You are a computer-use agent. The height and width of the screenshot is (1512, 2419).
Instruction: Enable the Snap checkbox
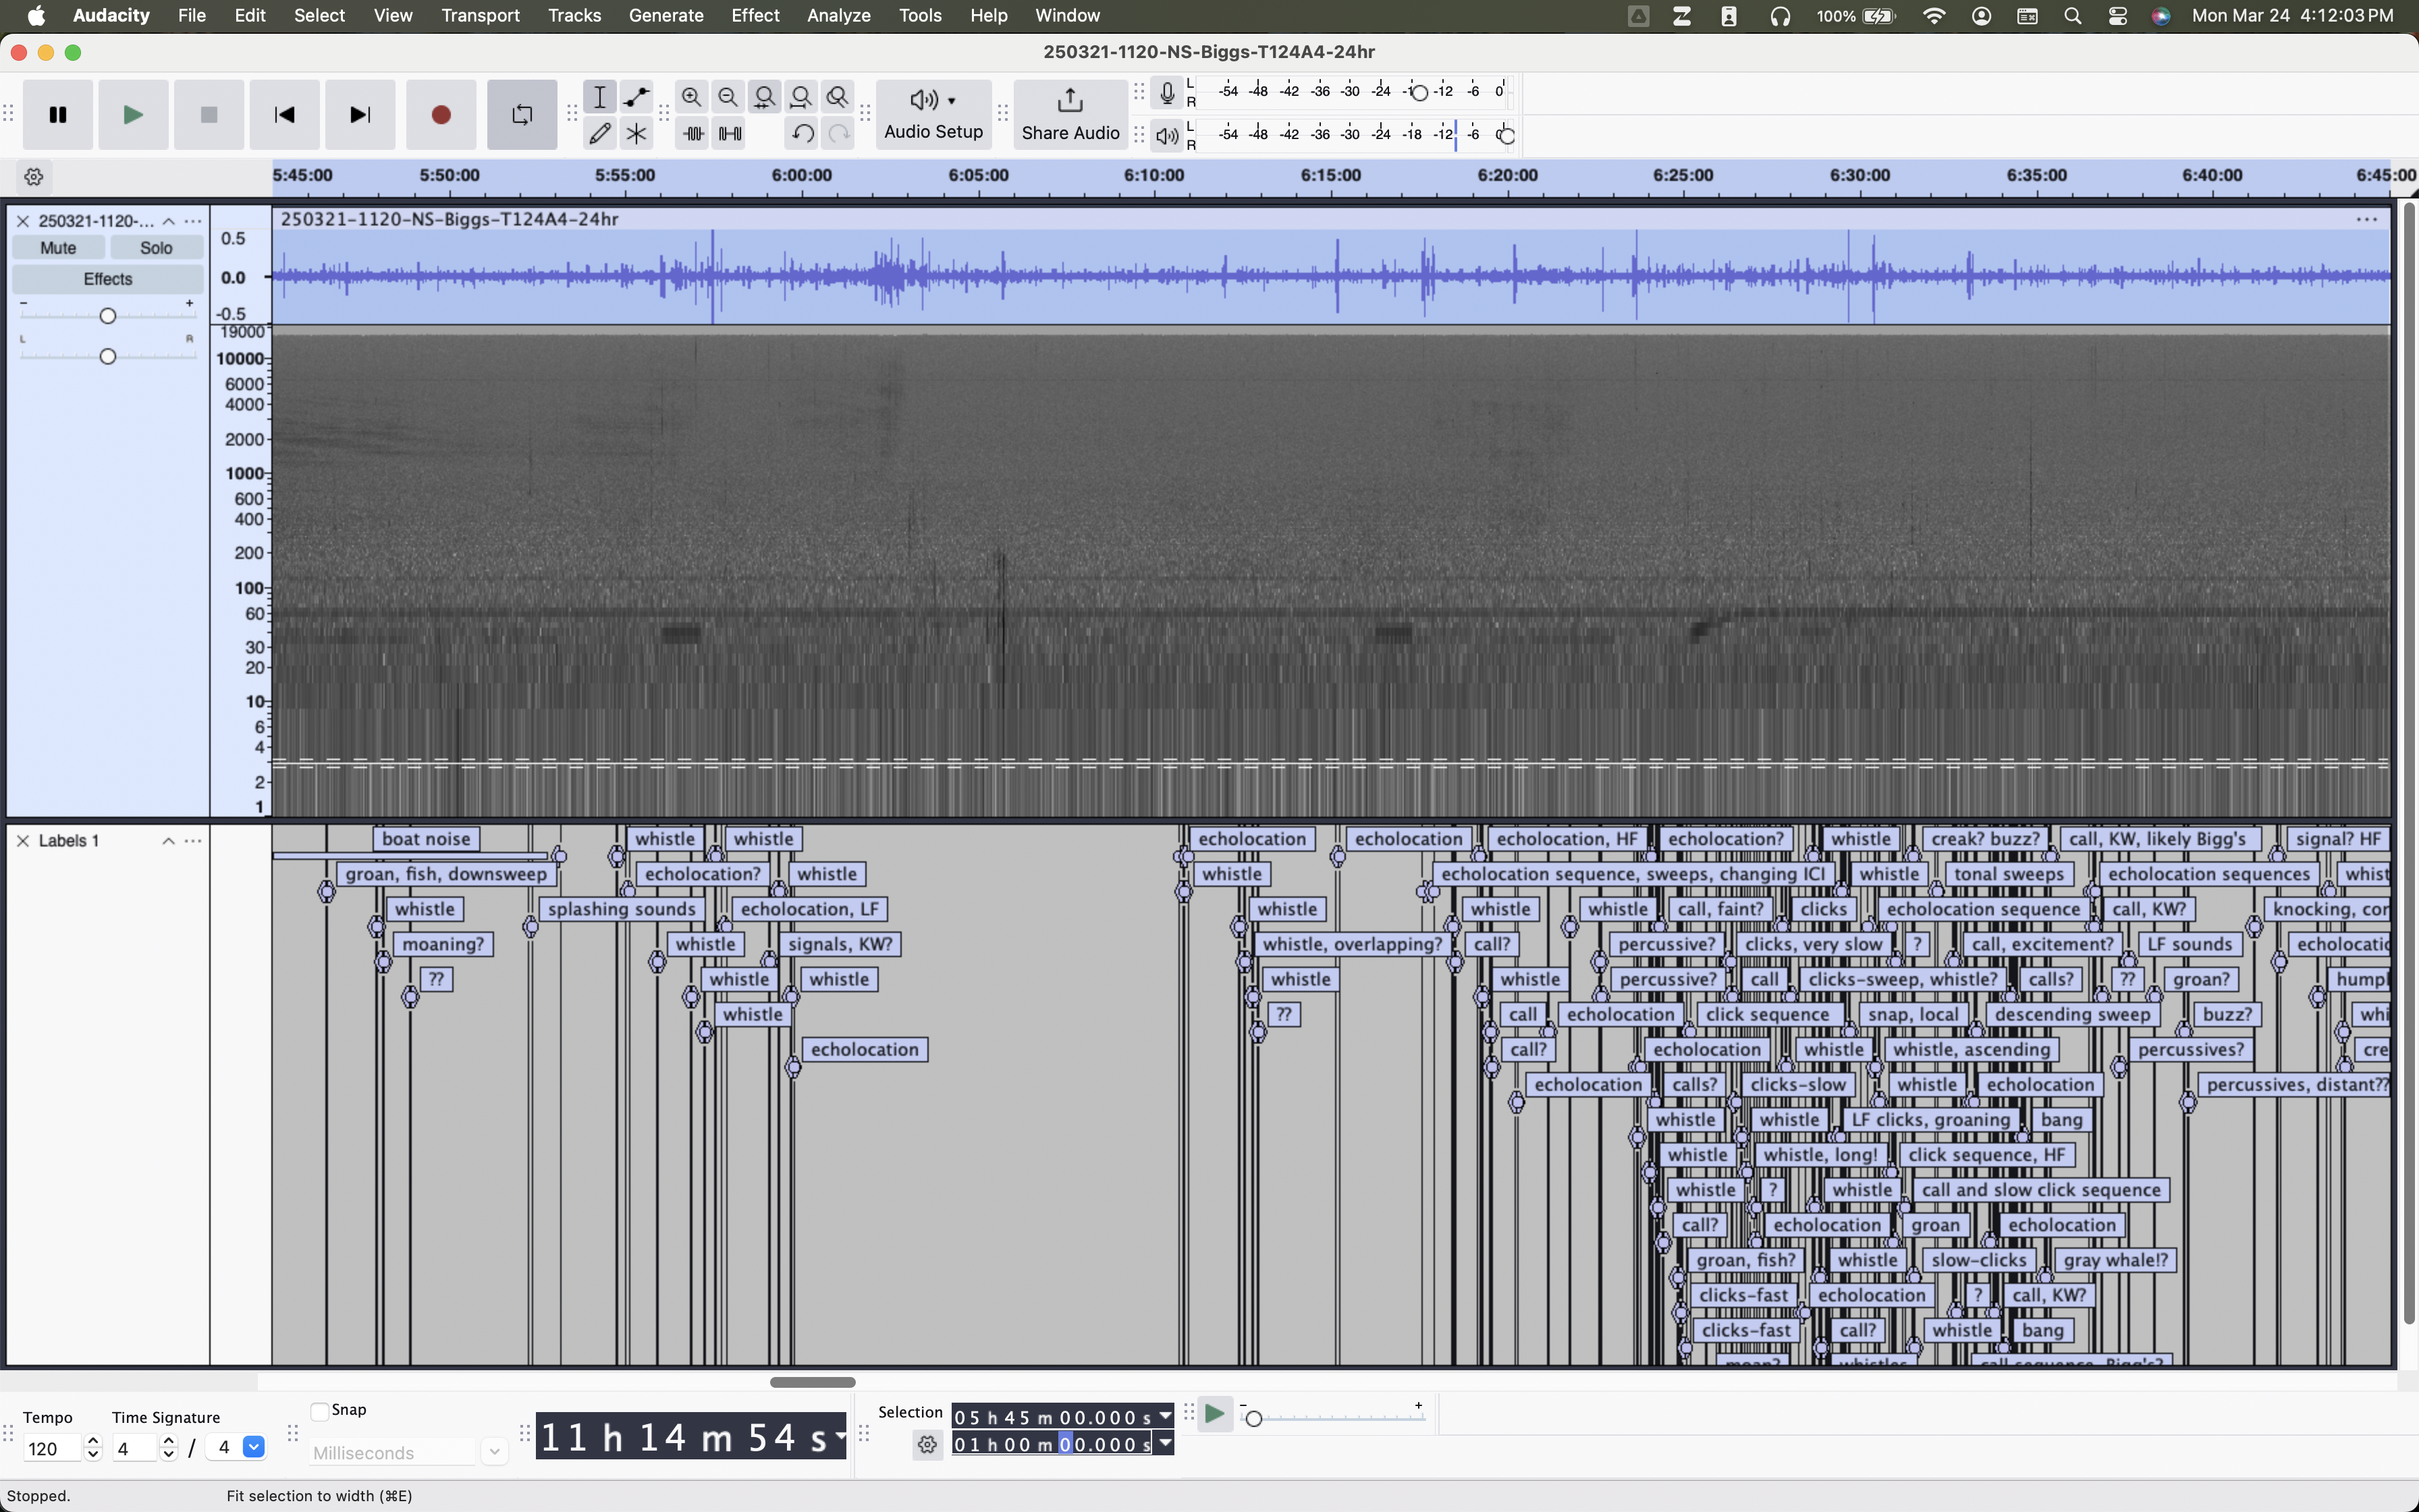pos(320,1411)
